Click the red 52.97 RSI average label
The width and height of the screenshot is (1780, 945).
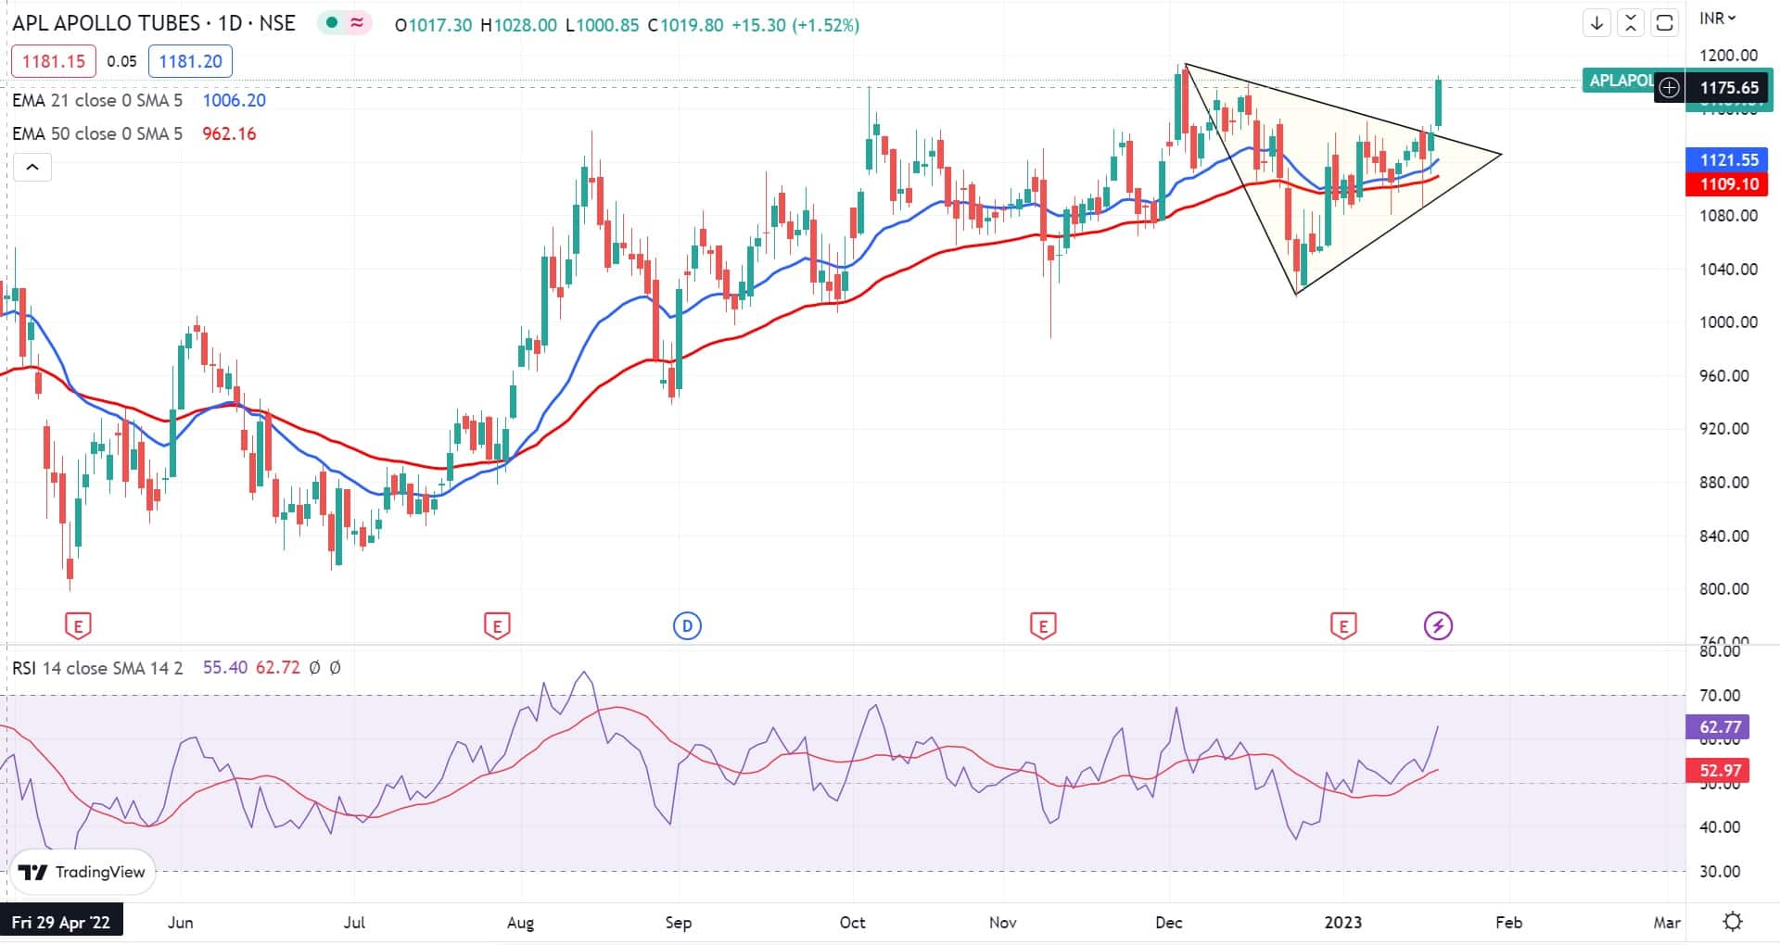pyautogui.click(x=1718, y=771)
